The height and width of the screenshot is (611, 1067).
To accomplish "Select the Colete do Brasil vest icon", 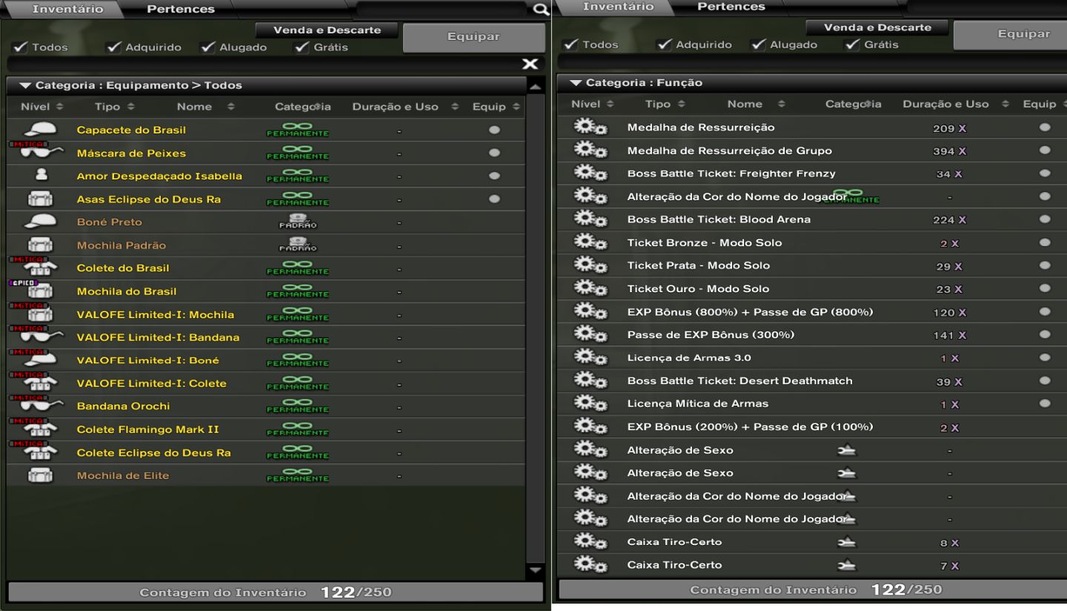I will [x=40, y=268].
